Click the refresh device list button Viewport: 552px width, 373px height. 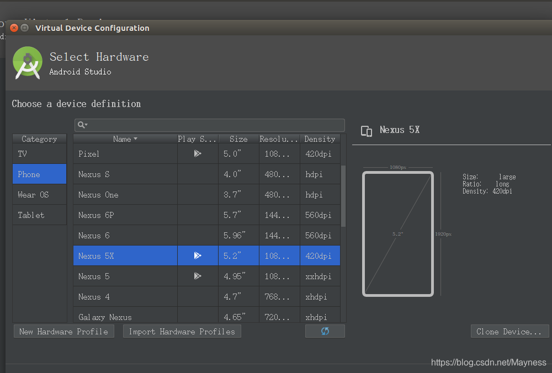click(325, 331)
